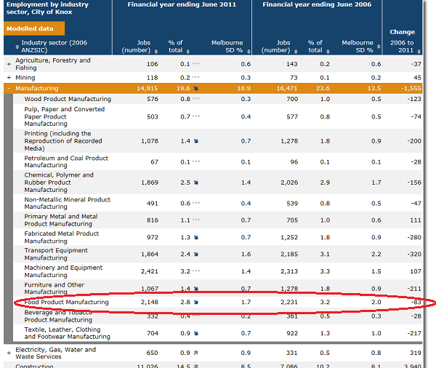
Task: Click up-trend arrow in Electricity, Gas row
Action: [x=196, y=353]
